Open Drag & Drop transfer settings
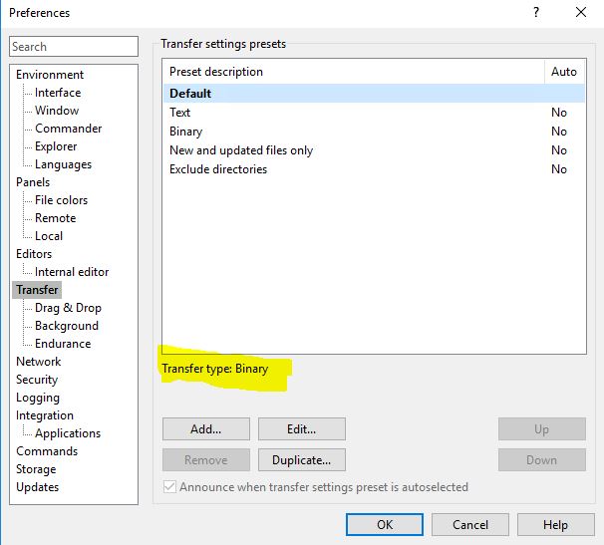Viewport: 604px width, 545px height. tap(68, 308)
